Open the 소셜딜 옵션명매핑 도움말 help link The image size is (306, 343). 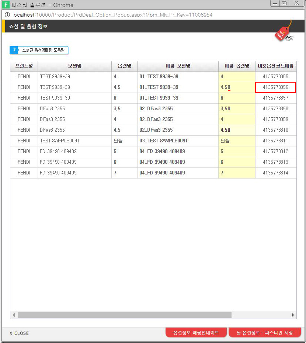click(43, 50)
